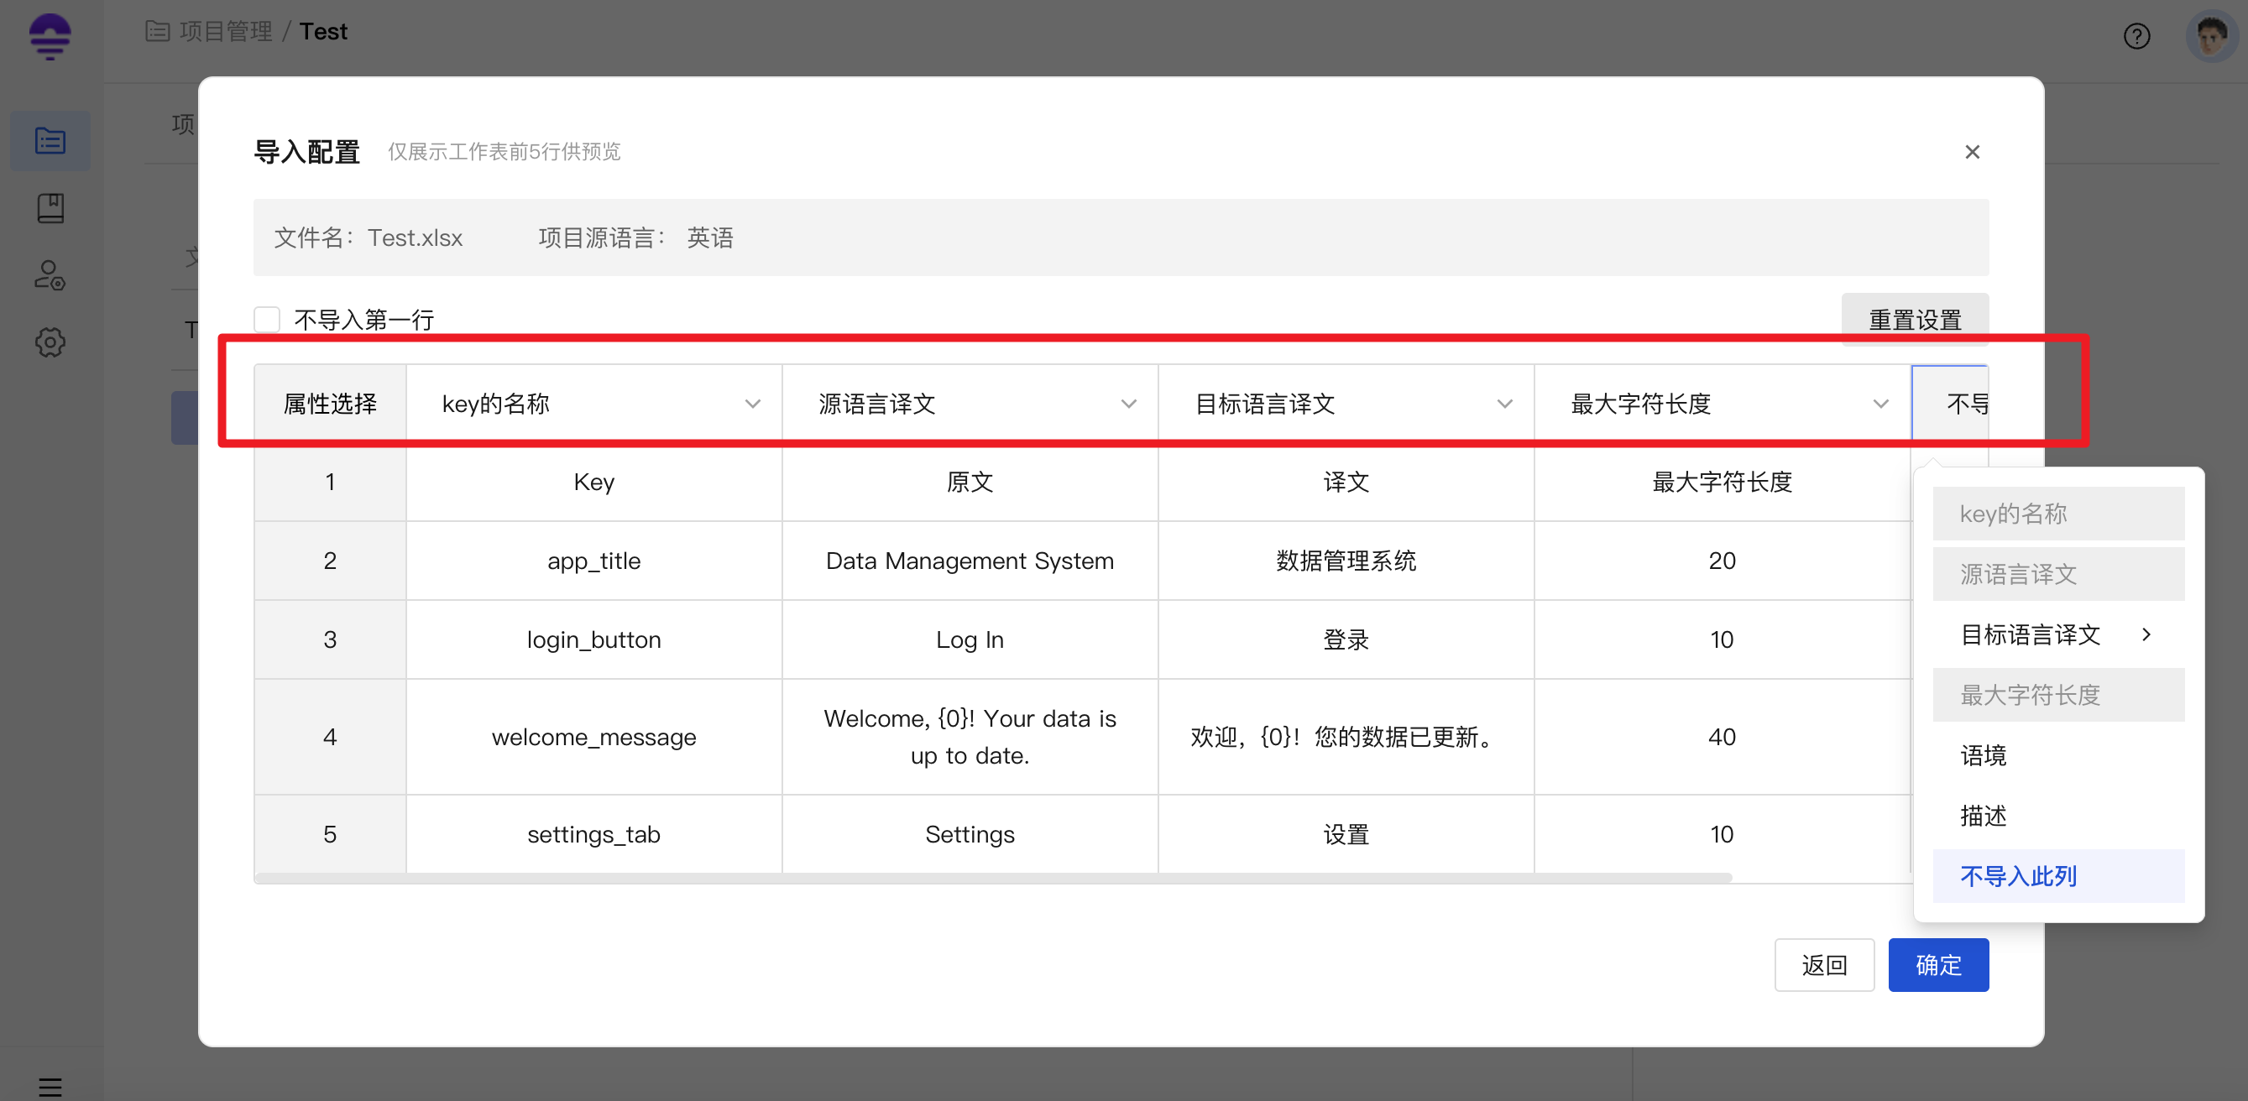The width and height of the screenshot is (2248, 1101).
Task: Select 不导入此列 in the dropdown menu
Action: [x=2058, y=876]
